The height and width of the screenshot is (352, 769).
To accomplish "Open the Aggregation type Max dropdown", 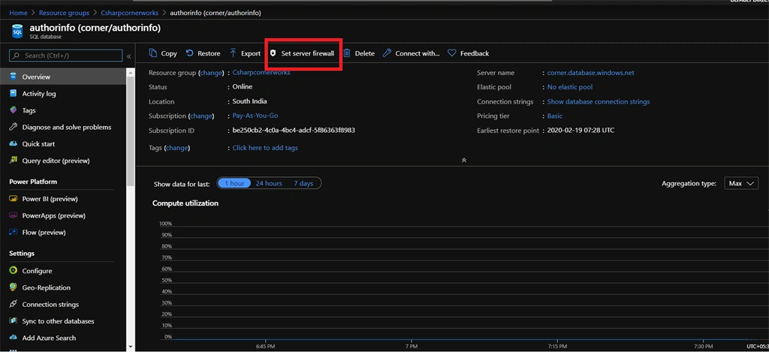I will [x=741, y=183].
